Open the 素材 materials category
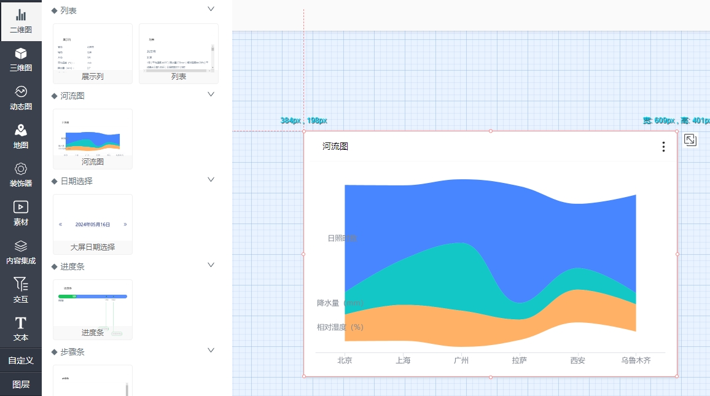This screenshot has width=710, height=396. point(21,213)
